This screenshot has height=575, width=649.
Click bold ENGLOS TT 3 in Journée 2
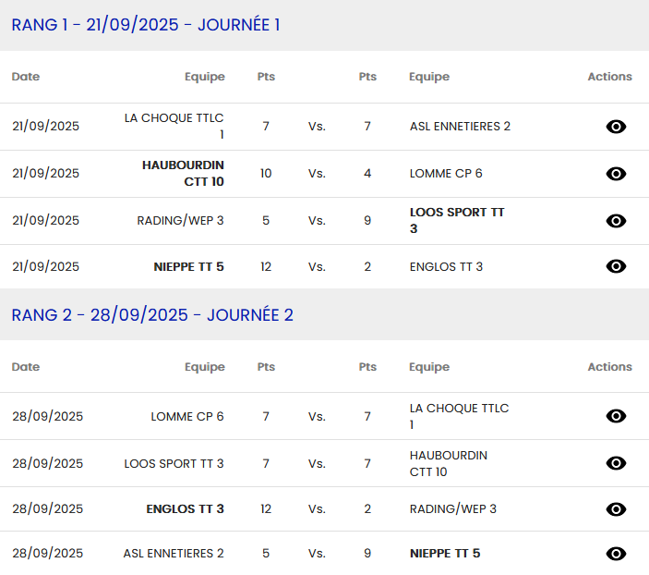point(185,508)
